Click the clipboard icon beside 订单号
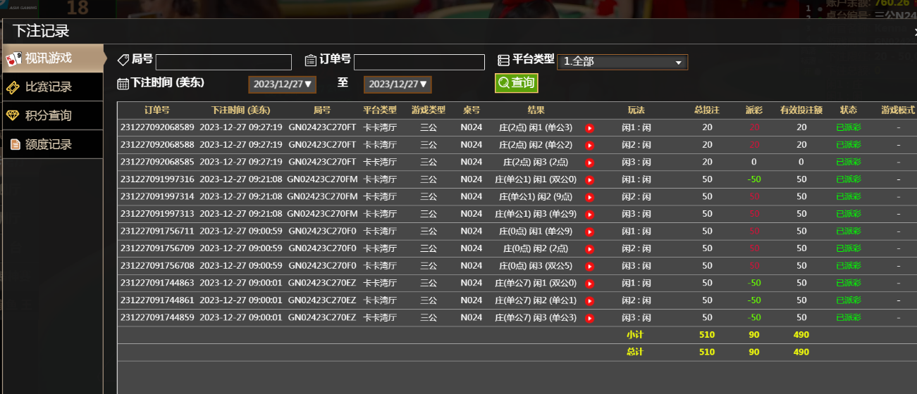917x394 pixels. [x=311, y=61]
